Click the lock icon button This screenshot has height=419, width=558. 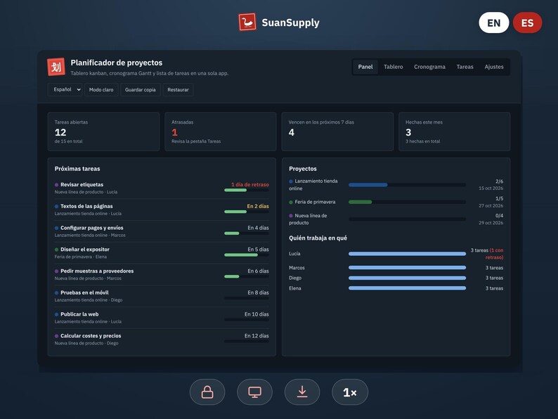[207, 392]
